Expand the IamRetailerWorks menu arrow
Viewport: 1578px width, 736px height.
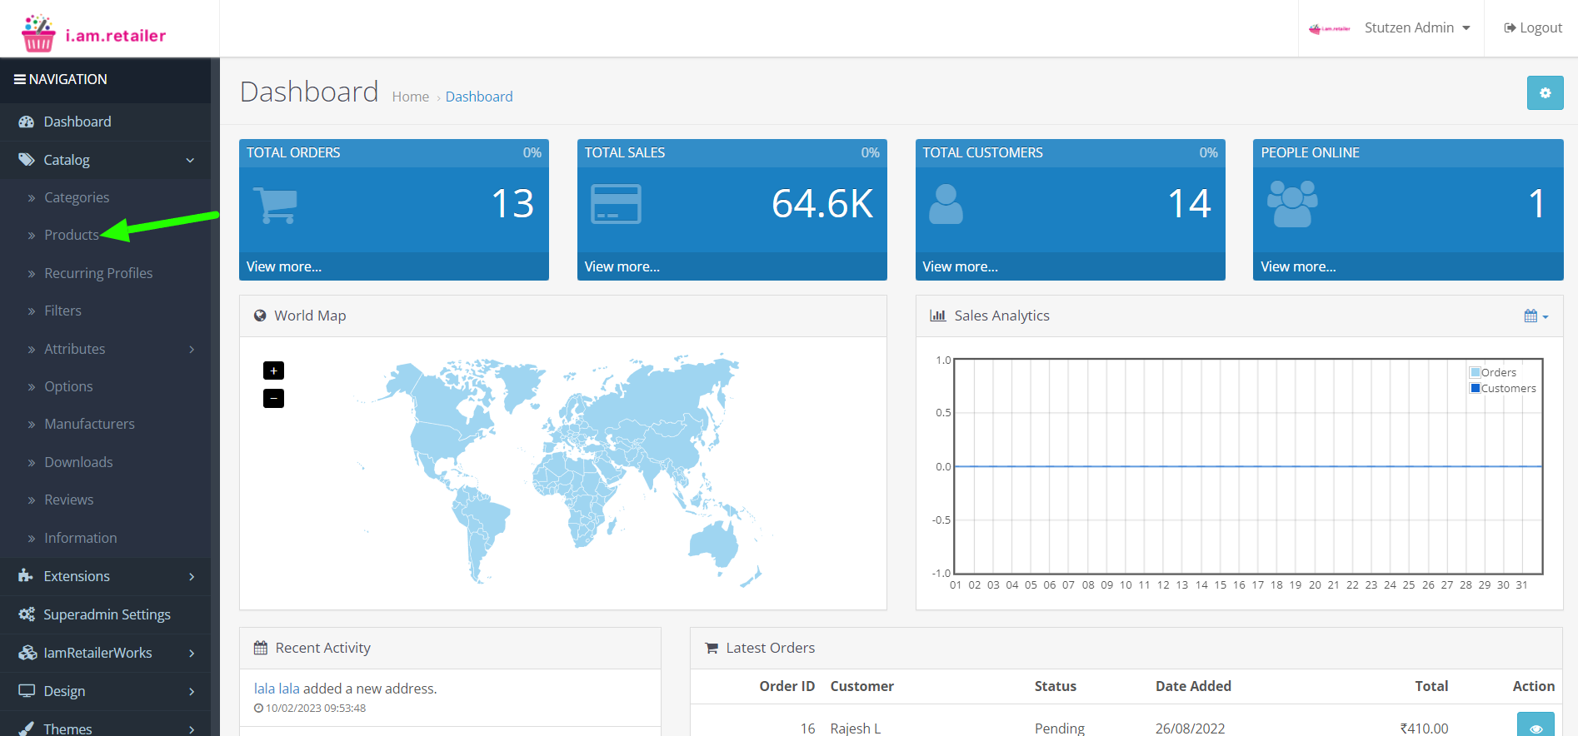point(192,653)
